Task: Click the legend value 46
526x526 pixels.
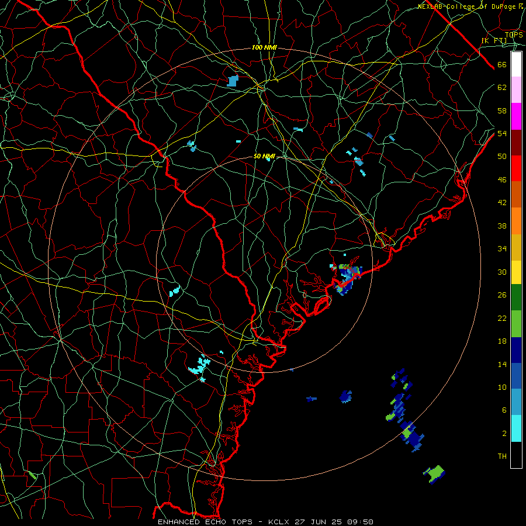Action: click(x=502, y=180)
